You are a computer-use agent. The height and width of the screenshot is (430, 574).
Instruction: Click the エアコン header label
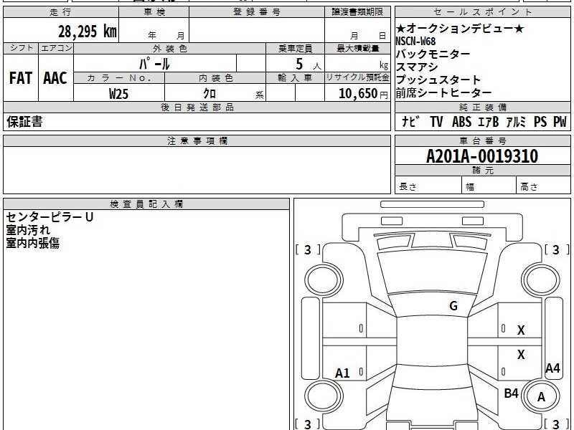56,48
